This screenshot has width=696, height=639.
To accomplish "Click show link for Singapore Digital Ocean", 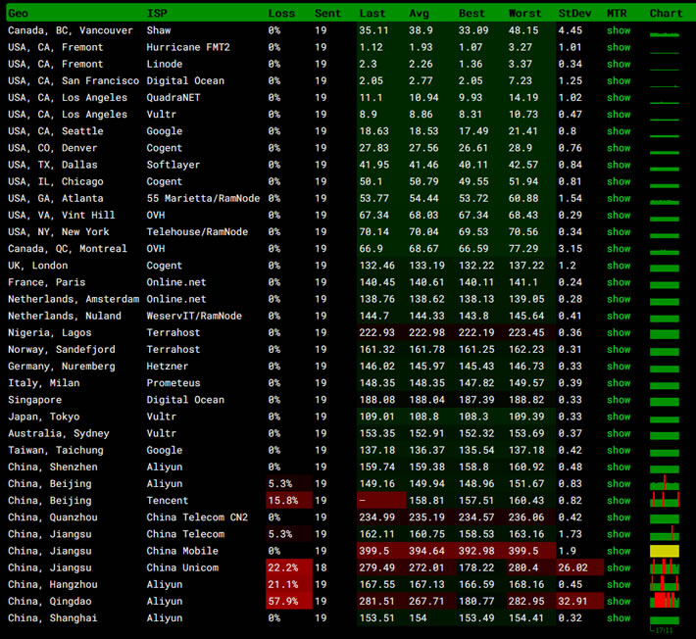I will click(619, 400).
